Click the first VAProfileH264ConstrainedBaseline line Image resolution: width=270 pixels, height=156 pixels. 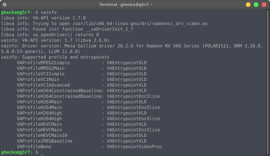(82, 91)
